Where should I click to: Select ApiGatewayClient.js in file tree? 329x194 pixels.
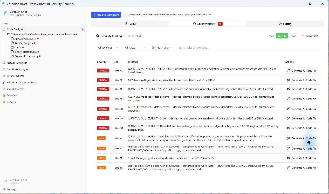[25, 39]
